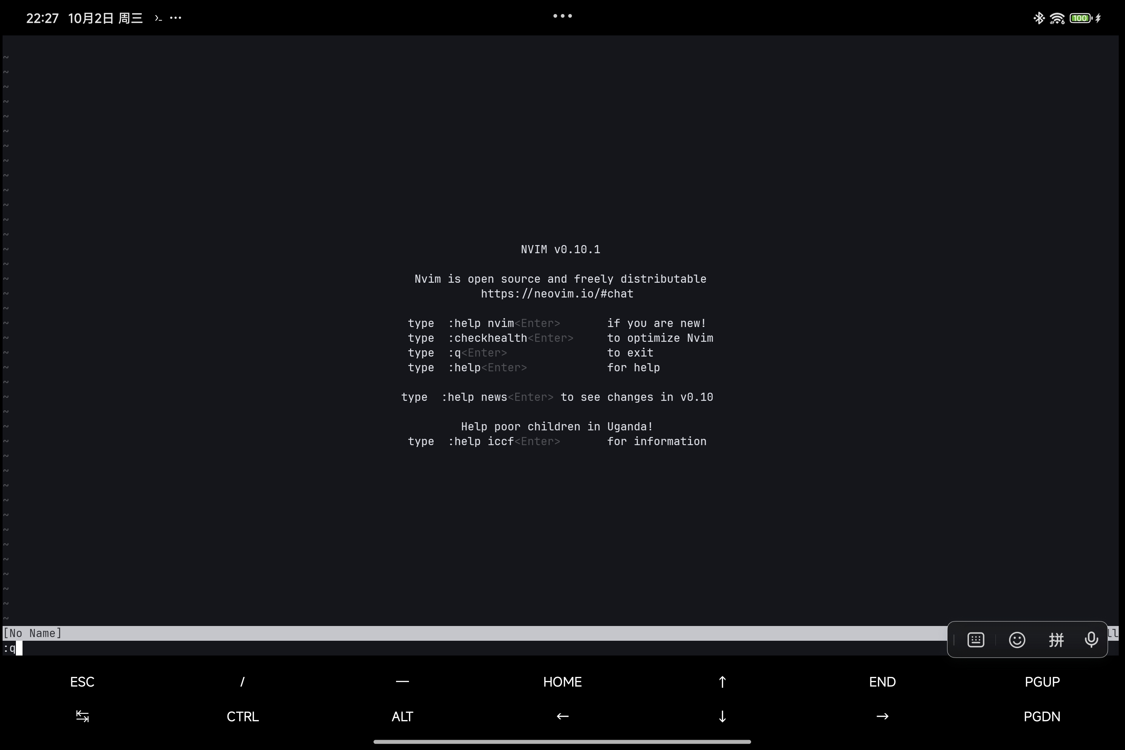This screenshot has width=1125, height=750.
Task: Tap the 22:27 clock
Action: pos(42,18)
